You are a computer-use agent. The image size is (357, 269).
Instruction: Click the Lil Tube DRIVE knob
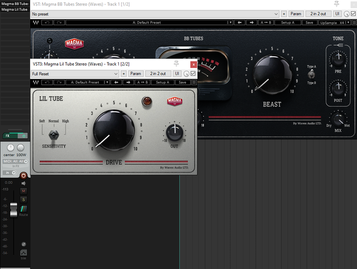[114, 130]
